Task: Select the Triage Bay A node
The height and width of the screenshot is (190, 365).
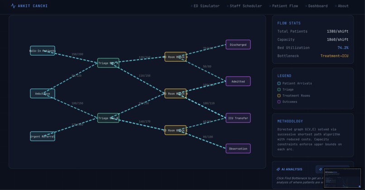Action: [x=108, y=63]
